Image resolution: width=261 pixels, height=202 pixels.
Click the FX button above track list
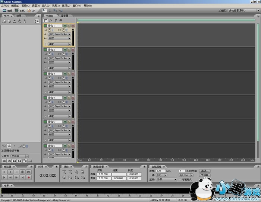click(x=51, y=20)
